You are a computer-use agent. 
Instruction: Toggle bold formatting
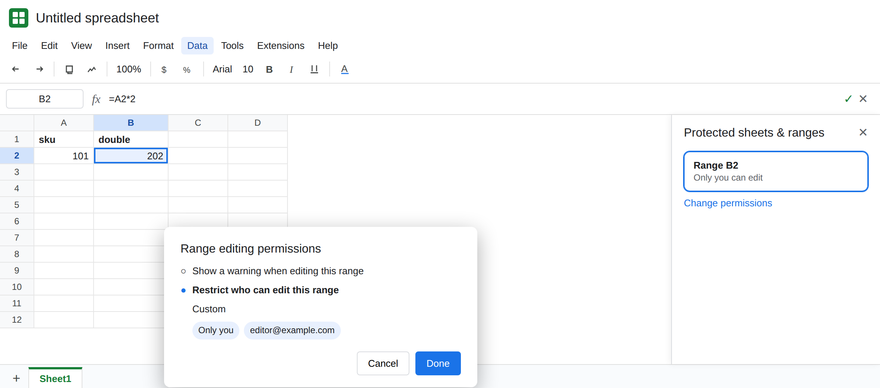tap(269, 69)
